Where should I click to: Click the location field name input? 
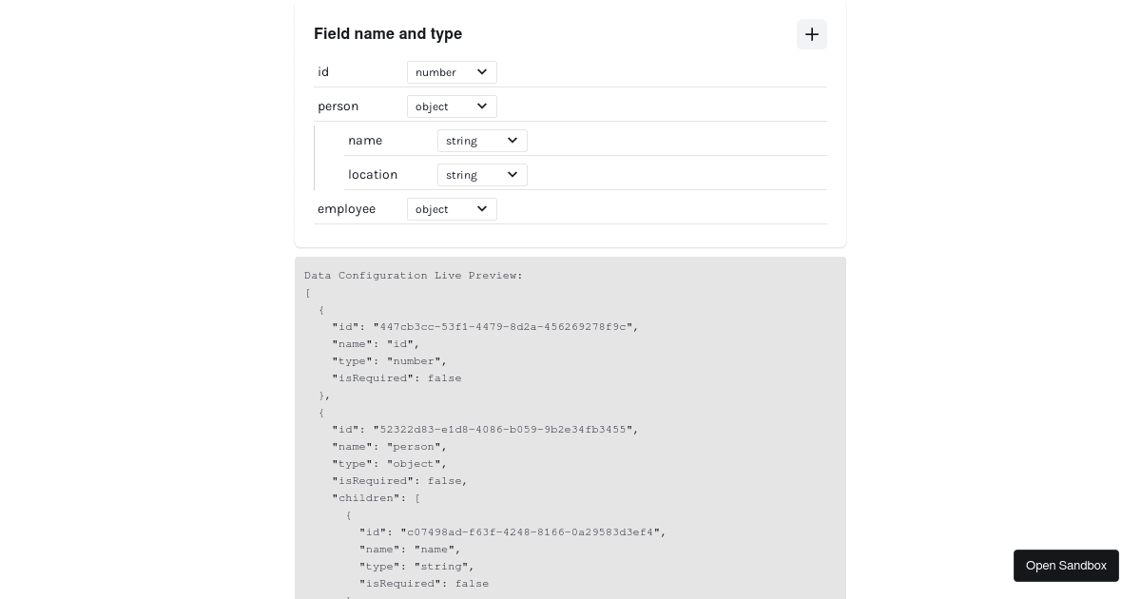click(390, 175)
